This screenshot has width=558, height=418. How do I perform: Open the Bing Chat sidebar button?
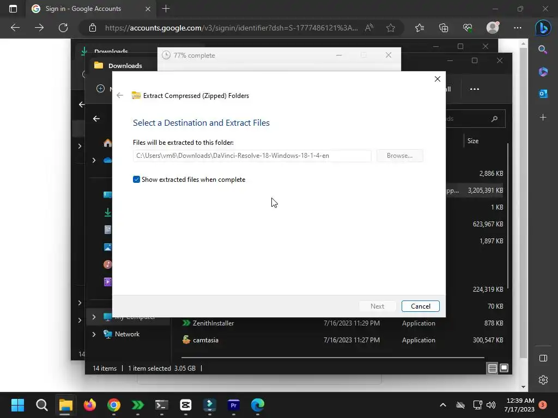point(543,28)
